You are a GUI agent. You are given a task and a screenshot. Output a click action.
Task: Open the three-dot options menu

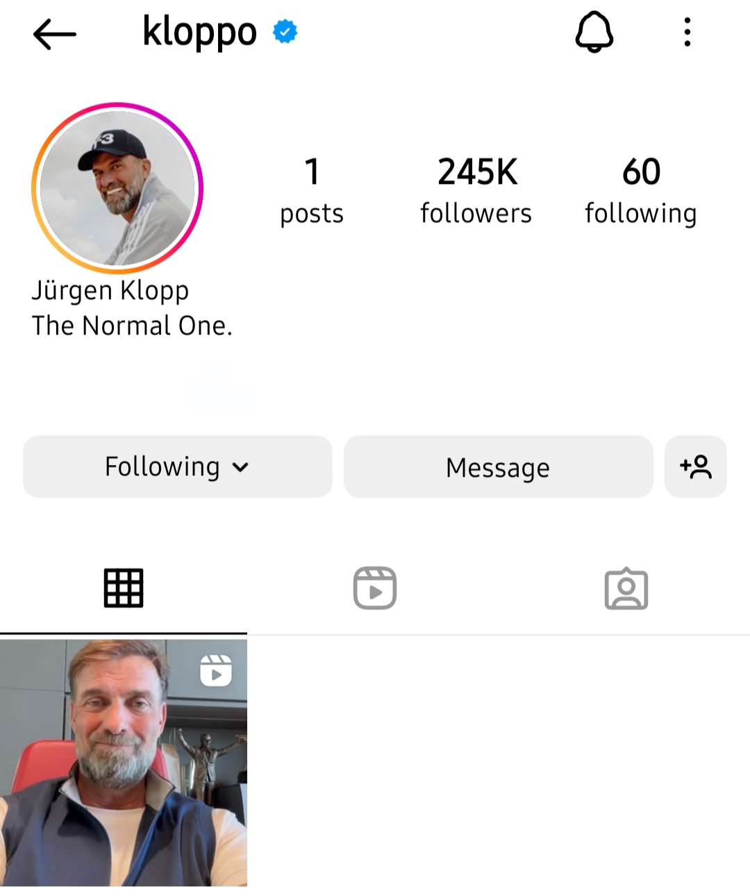(x=687, y=32)
